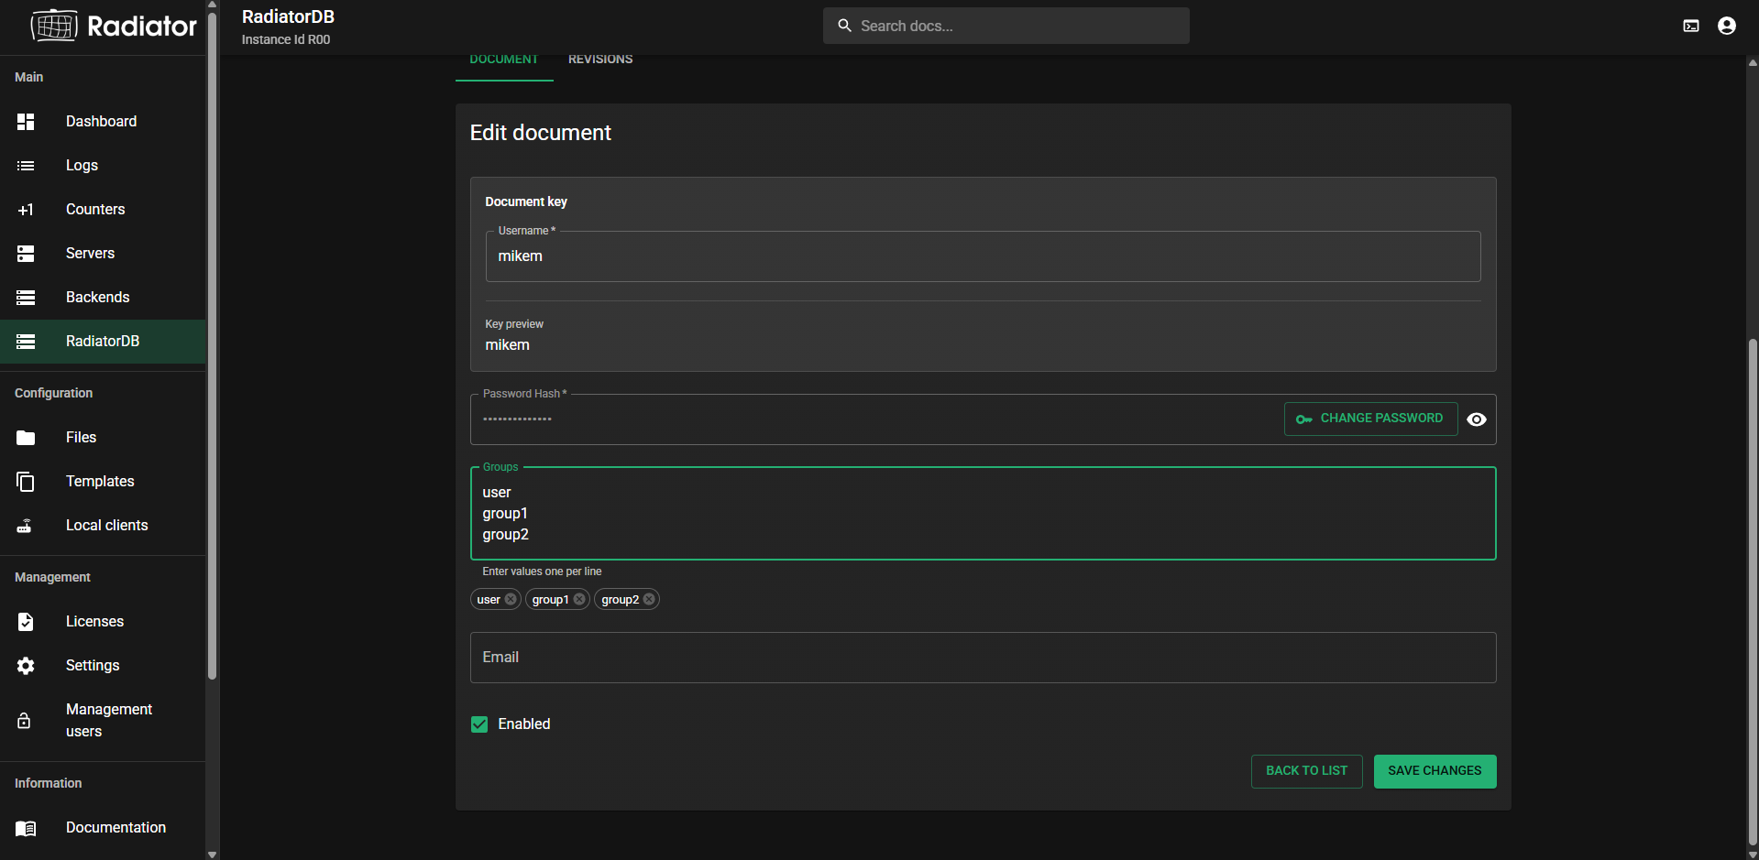Click the Radiator logo icon
The image size is (1759, 860).
point(54,26)
